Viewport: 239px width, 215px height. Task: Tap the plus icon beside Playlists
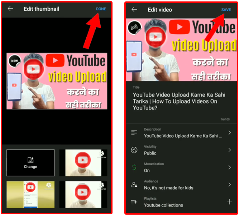(x=229, y=202)
